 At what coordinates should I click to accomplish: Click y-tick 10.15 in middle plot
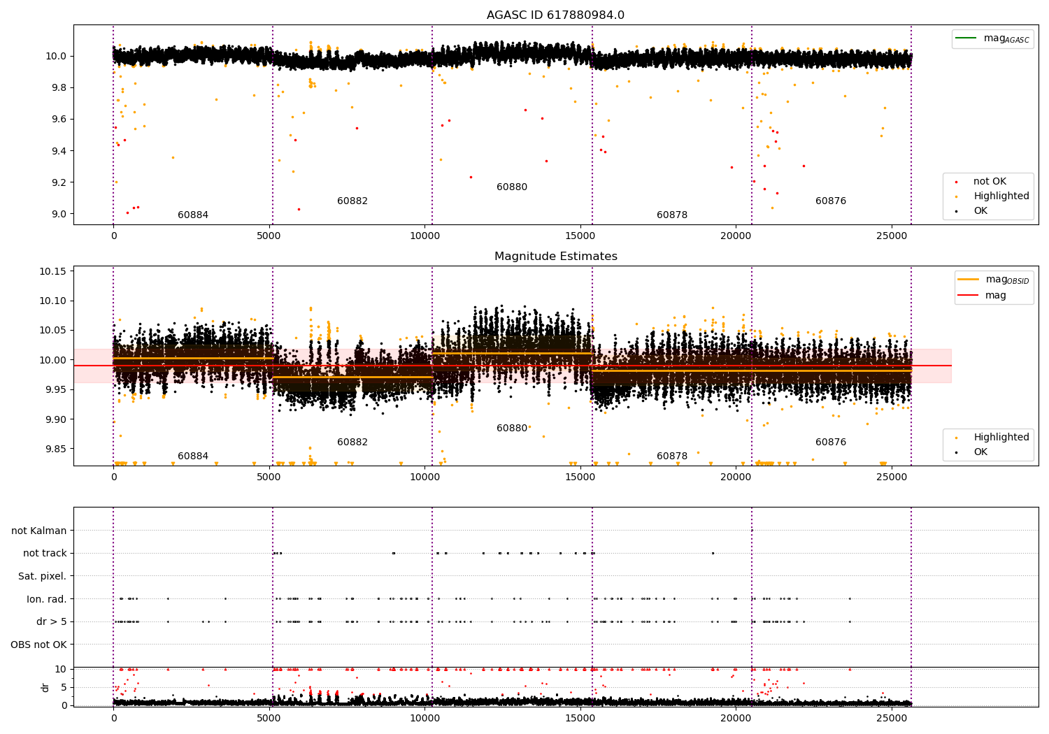click(x=53, y=271)
